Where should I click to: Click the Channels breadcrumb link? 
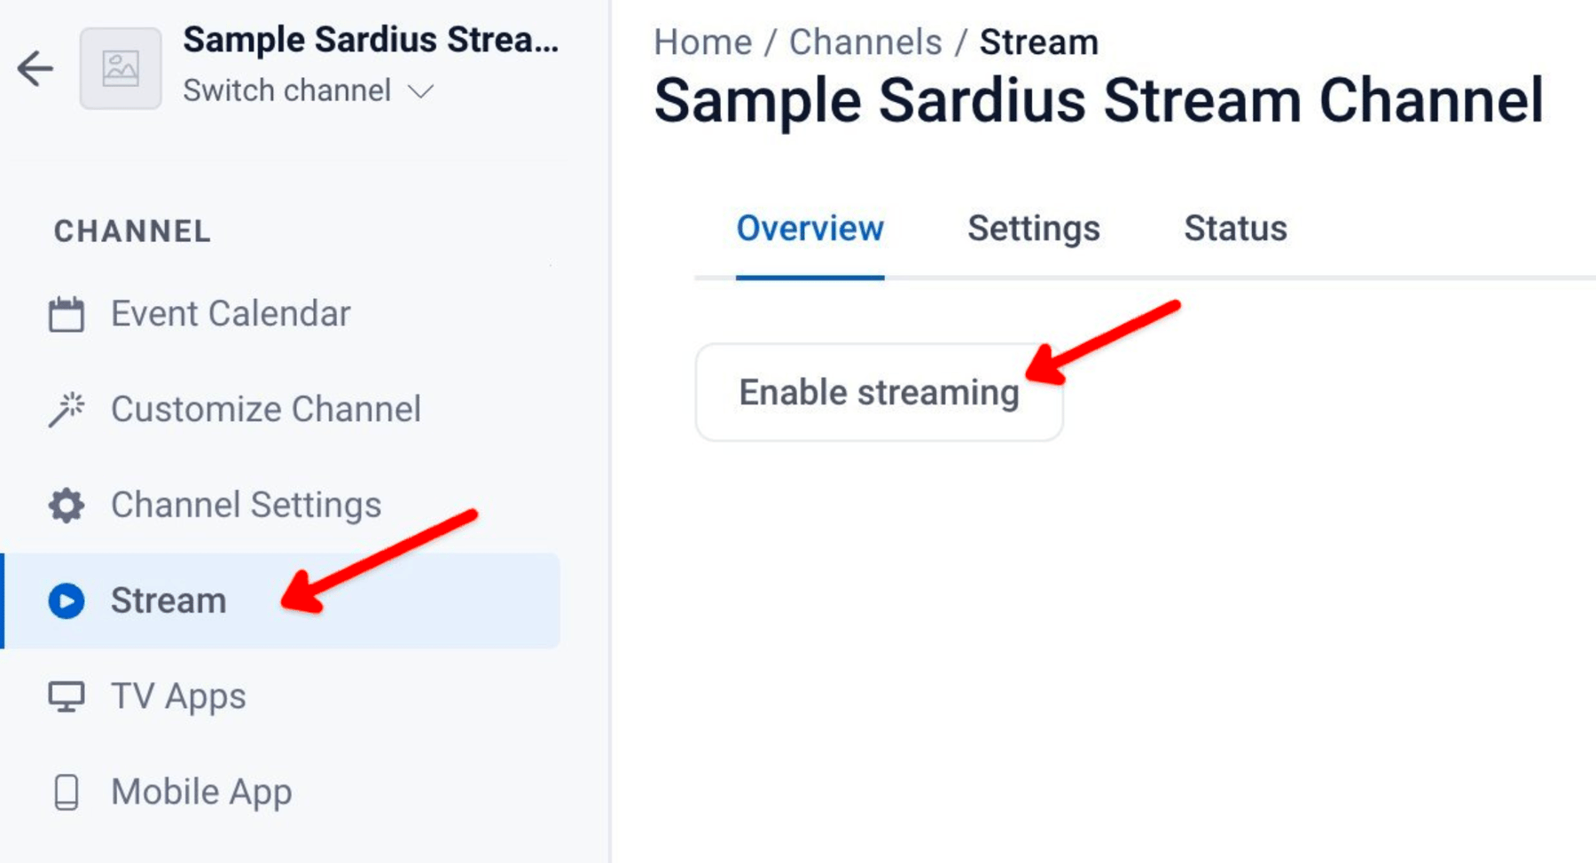coord(864,41)
